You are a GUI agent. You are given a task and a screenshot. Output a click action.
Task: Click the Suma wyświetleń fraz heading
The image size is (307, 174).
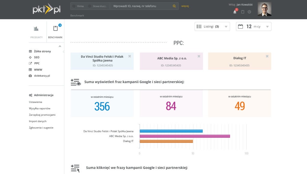coord(134,82)
